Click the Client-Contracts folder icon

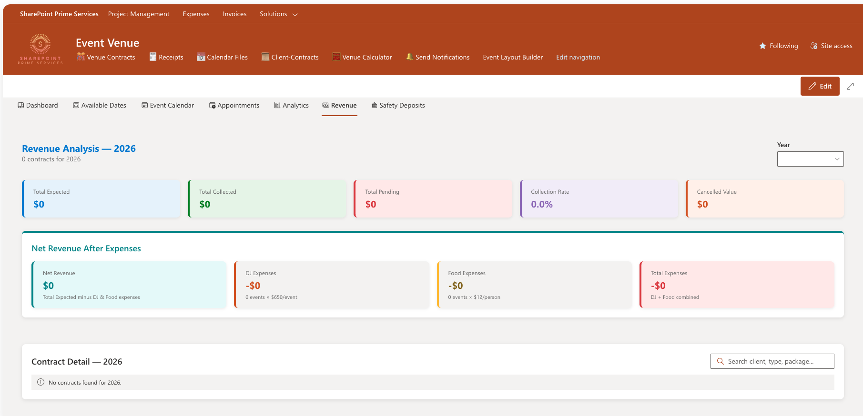pyautogui.click(x=265, y=57)
